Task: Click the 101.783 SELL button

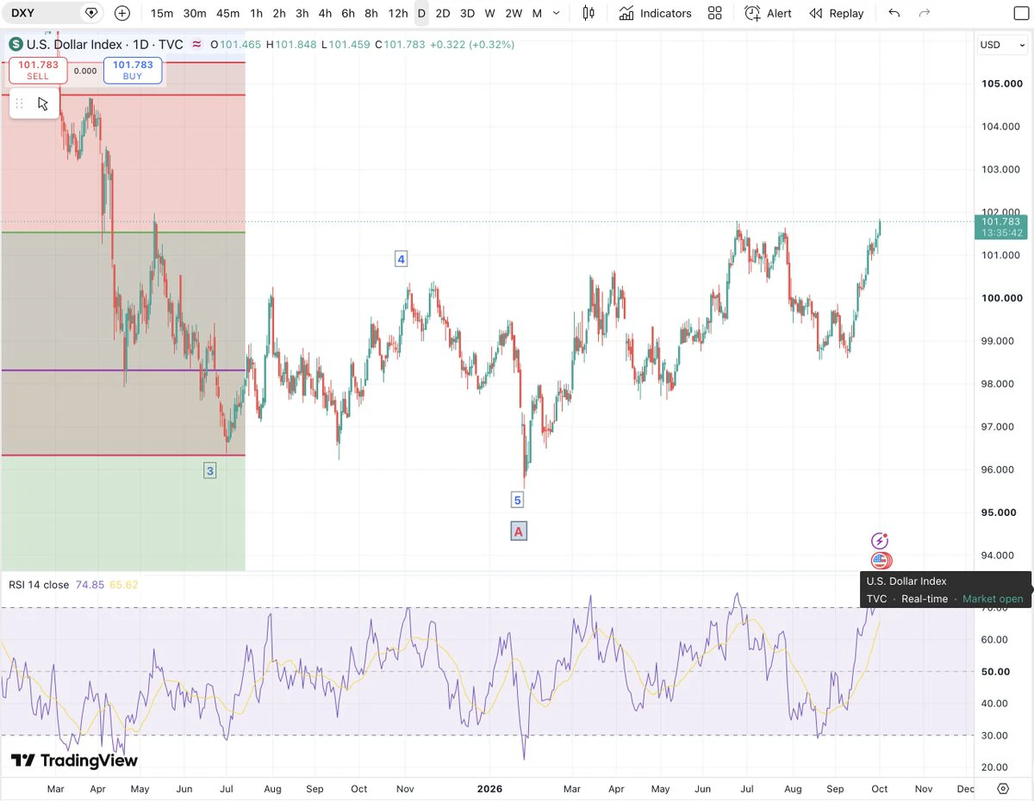Action: (x=38, y=71)
